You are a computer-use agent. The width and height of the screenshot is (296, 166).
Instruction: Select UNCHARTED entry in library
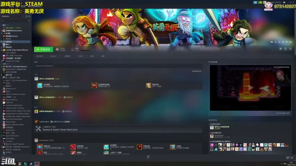(16, 69)
